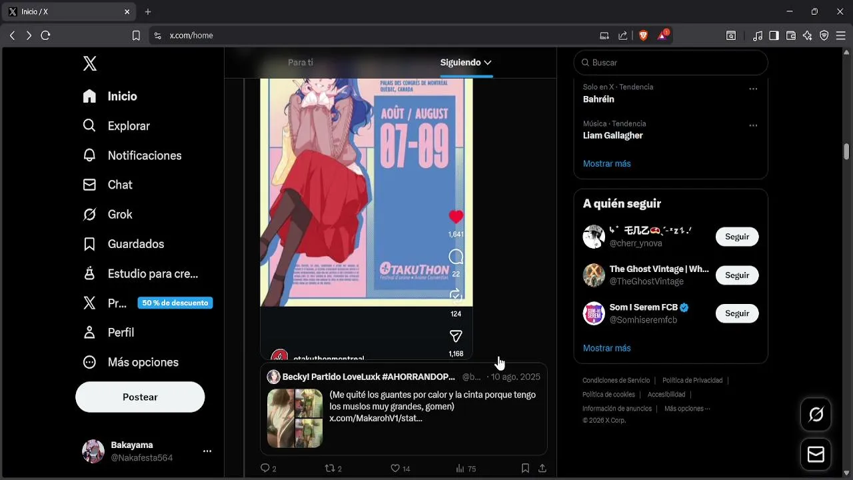Open Brave Shields lion icon
This screenshot has height=480, width=853.
pos(643,35)
